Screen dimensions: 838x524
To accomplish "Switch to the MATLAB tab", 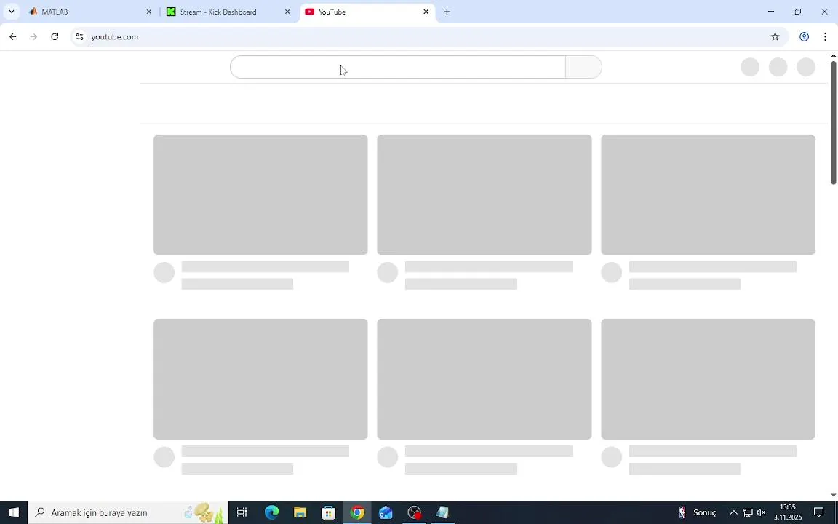I will [x=91, y=12].
